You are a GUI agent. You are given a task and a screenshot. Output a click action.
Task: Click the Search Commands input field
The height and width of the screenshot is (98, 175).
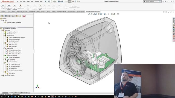[x=152, y=1]
